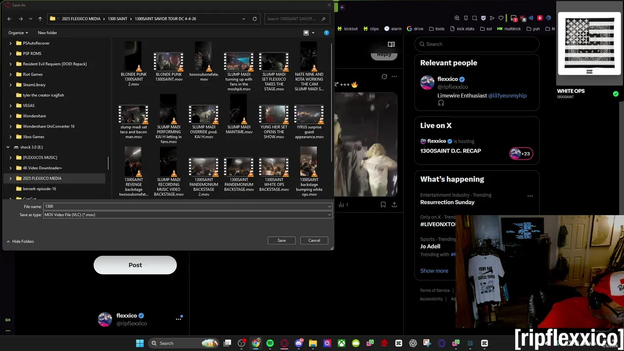624x351 pixels.
Task: Open view options dropdown arrow
Action: [x=313, y=33]
